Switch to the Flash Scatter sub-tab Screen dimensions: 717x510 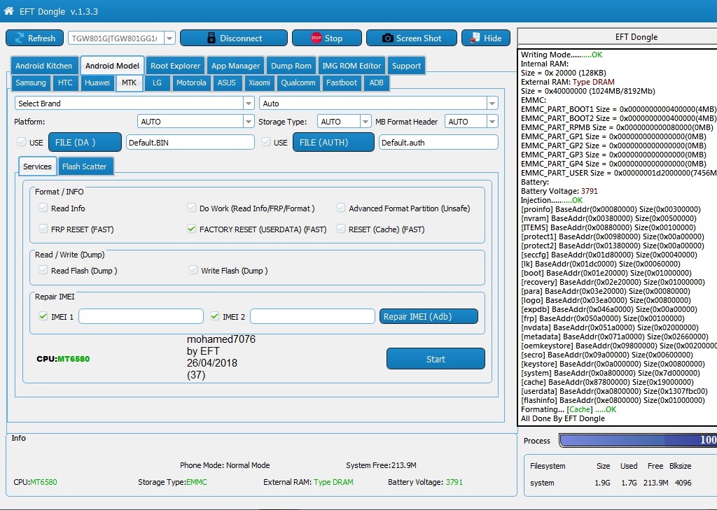(x=85, y=167)
